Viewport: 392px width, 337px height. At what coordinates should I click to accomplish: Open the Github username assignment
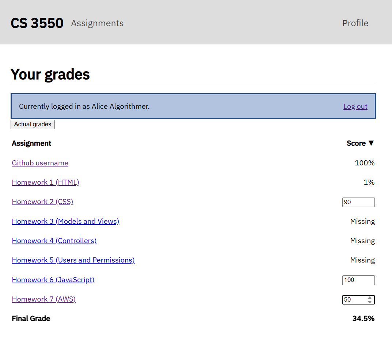click(x=40, y=163)
